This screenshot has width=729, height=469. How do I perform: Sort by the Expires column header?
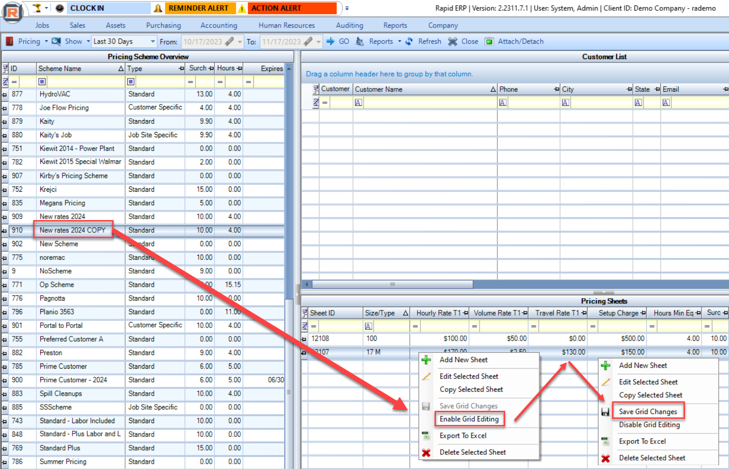click(x=265, y=69)
